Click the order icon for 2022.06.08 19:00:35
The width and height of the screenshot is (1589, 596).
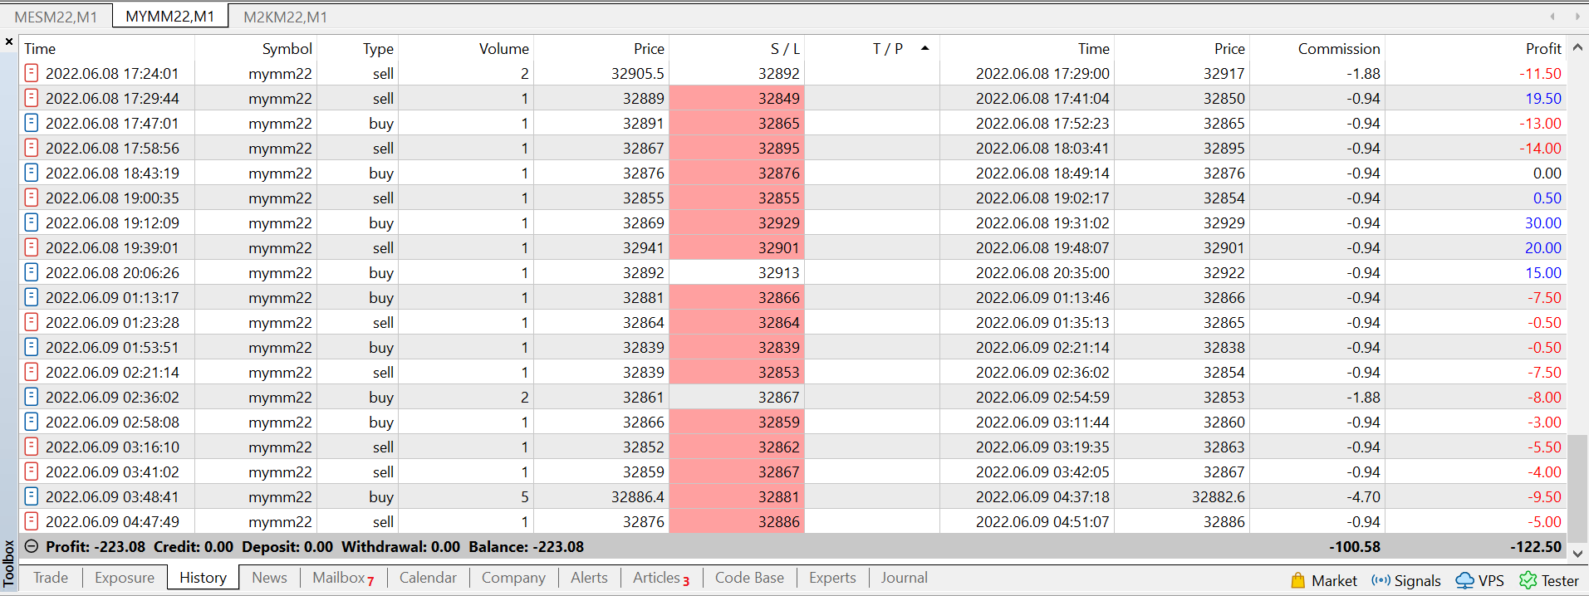pos(32,198)
